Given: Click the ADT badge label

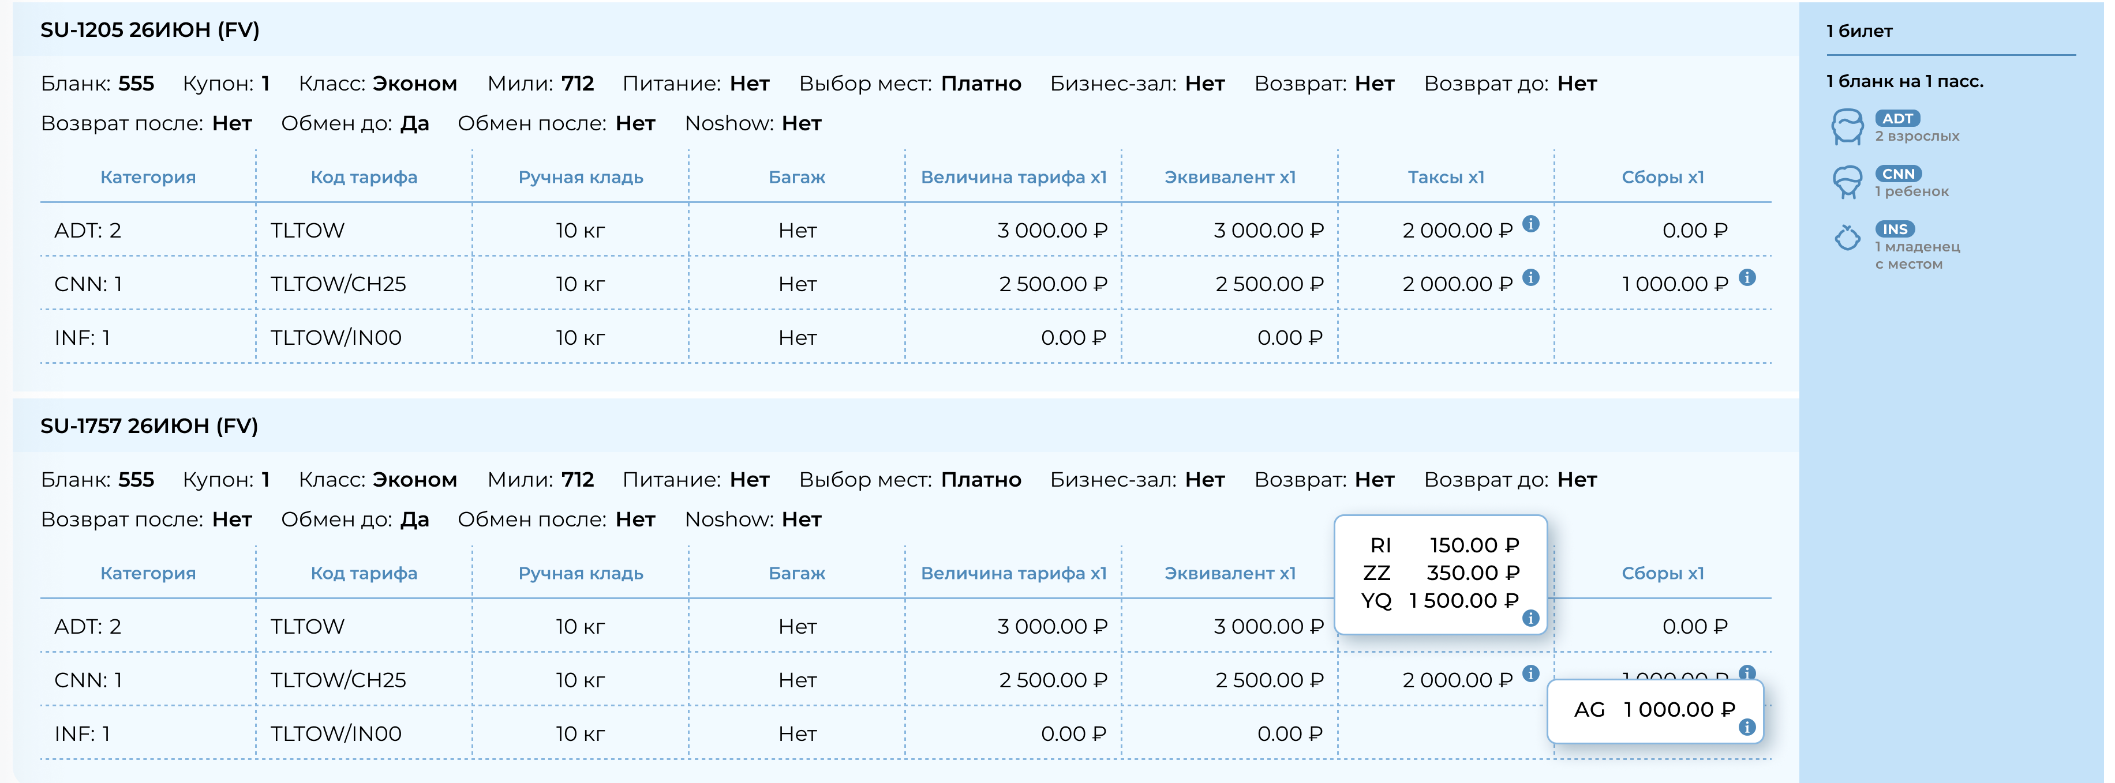Looking at the screenshot, I should (1897, 118).
